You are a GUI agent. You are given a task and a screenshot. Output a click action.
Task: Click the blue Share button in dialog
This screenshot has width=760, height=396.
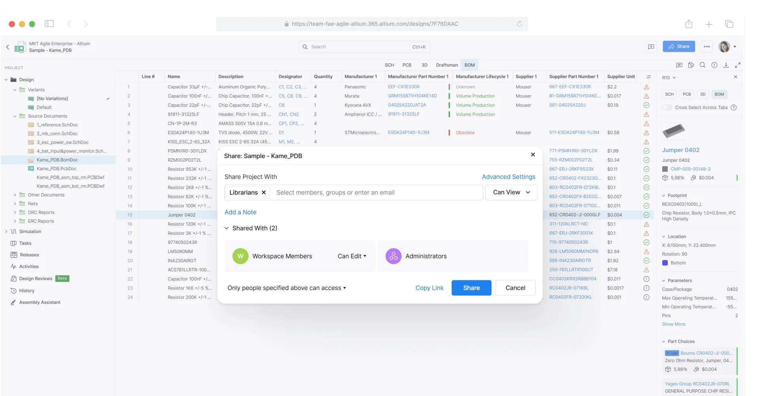(x=471, y=288)
